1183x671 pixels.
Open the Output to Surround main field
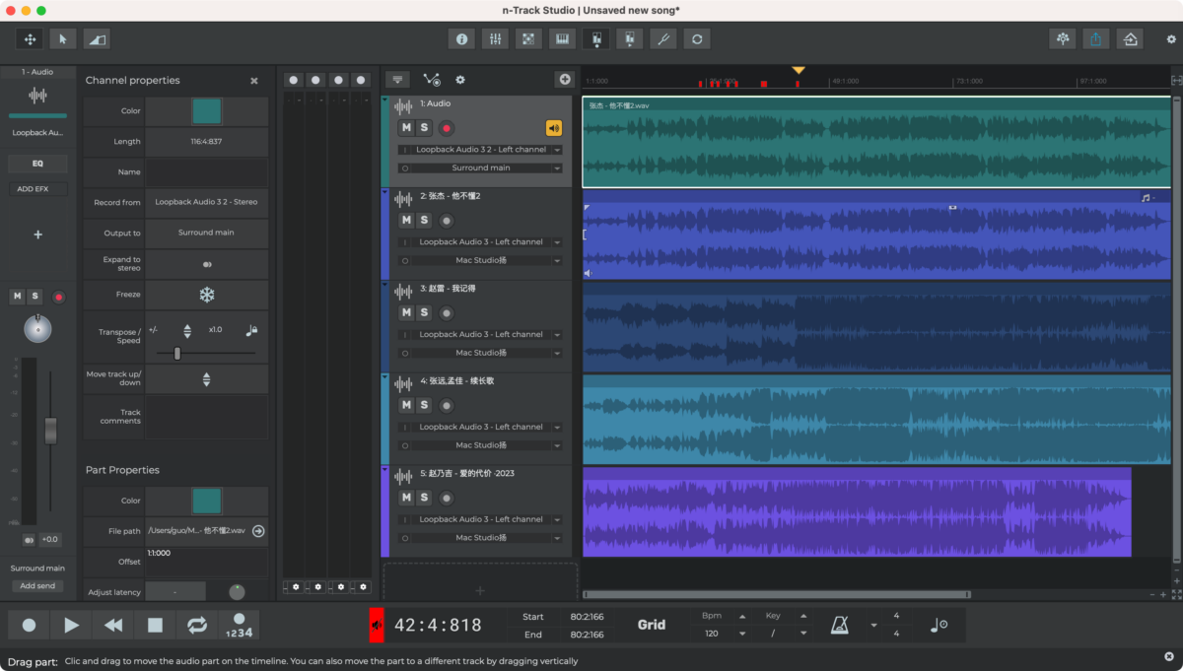(x=207, y=233)
